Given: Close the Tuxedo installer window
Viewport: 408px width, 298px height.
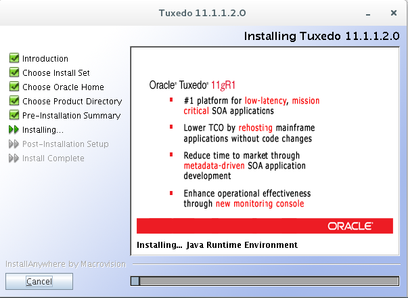Looking at the screenshot, I should coord(394,13).
